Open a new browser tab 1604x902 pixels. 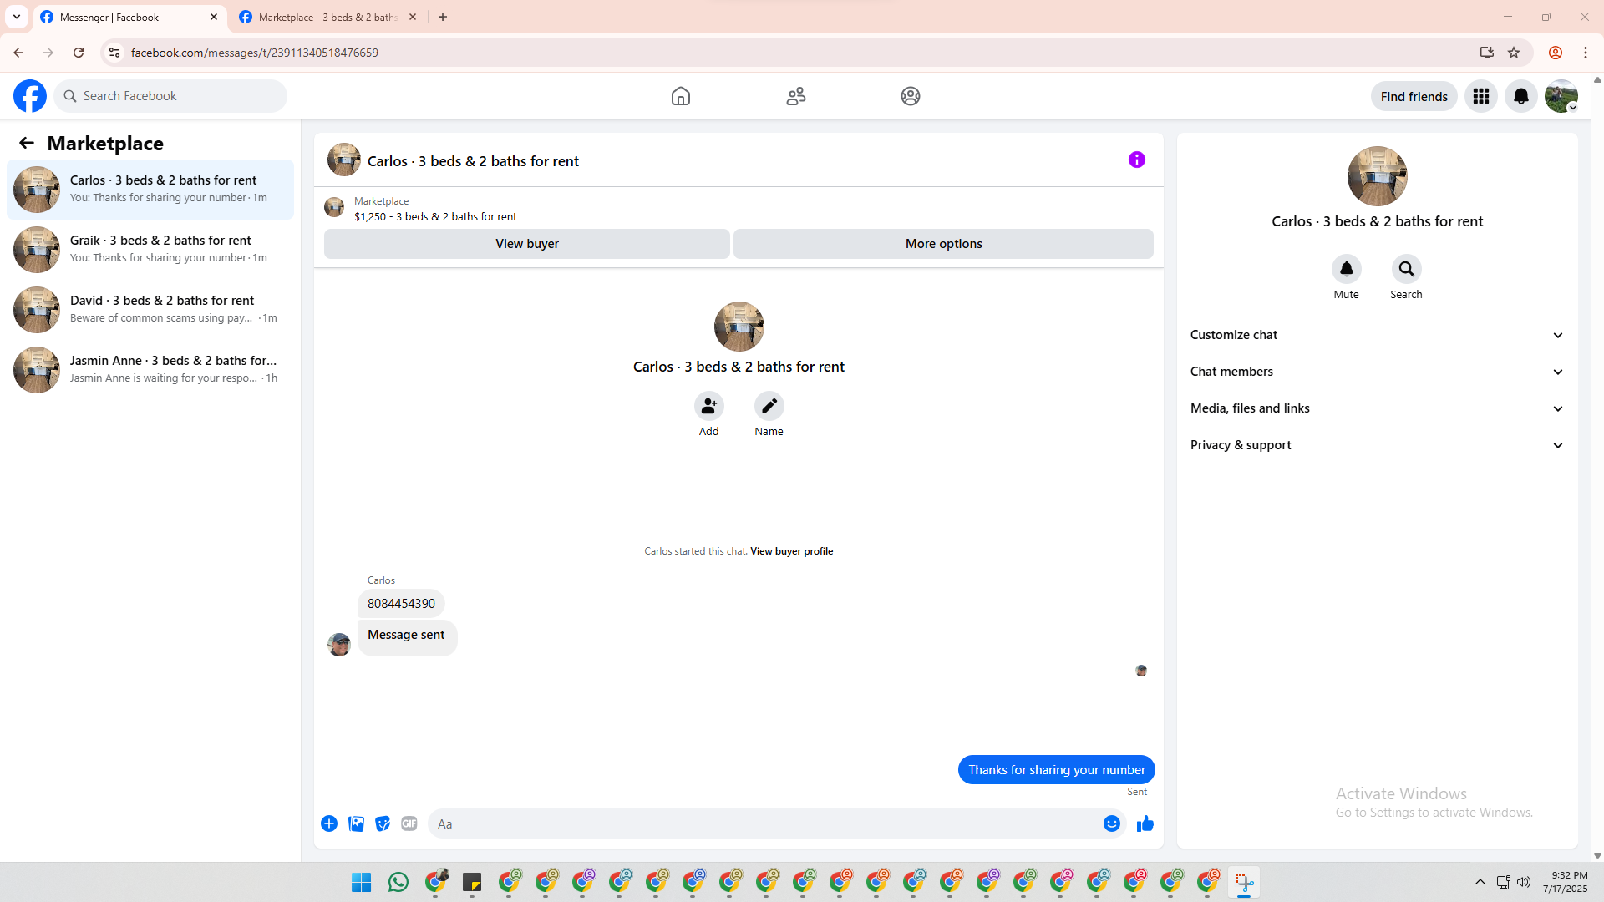click(443, 17)
